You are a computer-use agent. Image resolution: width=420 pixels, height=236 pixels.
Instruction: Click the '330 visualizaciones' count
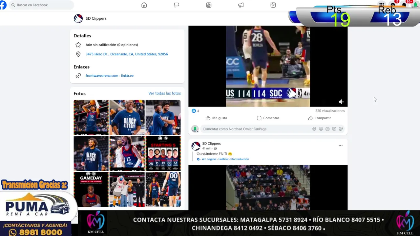tap(330, 111)
